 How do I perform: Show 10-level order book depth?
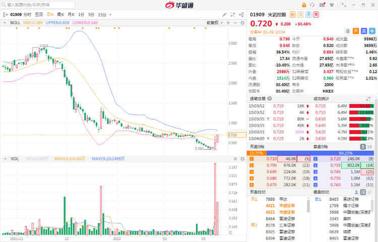pos(369,147)
